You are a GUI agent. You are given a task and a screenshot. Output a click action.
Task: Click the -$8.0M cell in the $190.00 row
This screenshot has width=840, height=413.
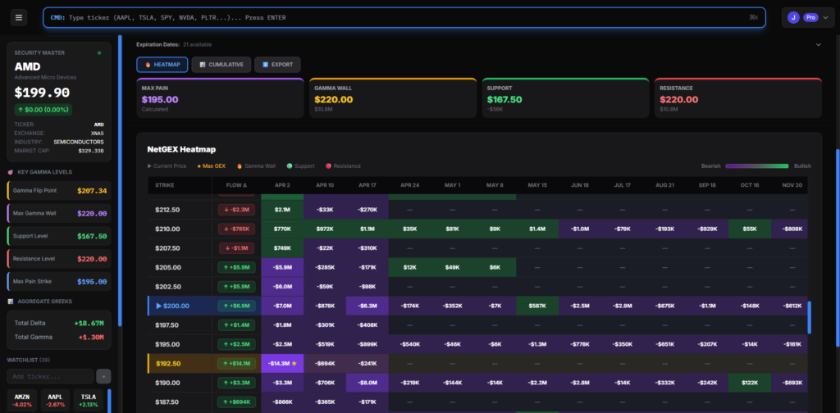(367, 383)
